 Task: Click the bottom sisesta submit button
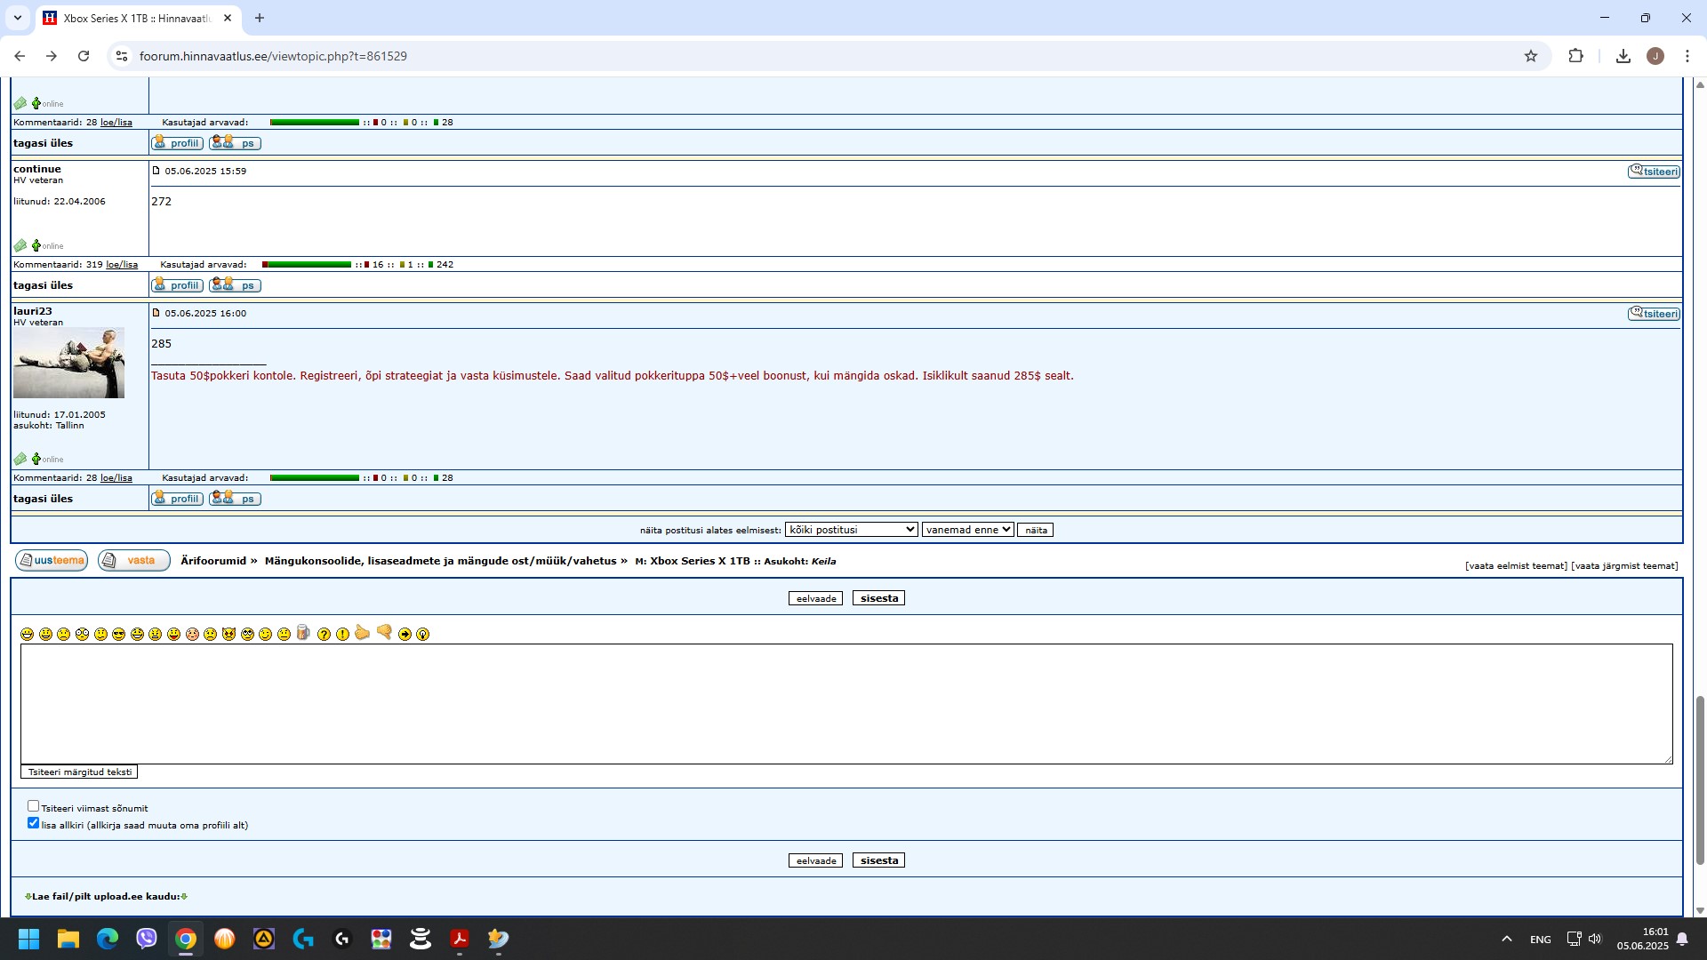878,860
